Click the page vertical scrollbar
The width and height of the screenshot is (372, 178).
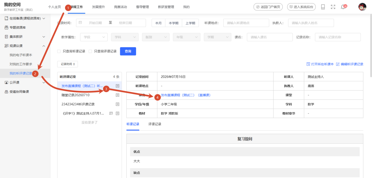(x=371, y=46)
